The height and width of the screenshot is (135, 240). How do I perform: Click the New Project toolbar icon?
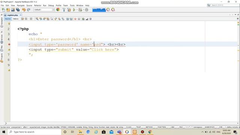tap(8, 10)
